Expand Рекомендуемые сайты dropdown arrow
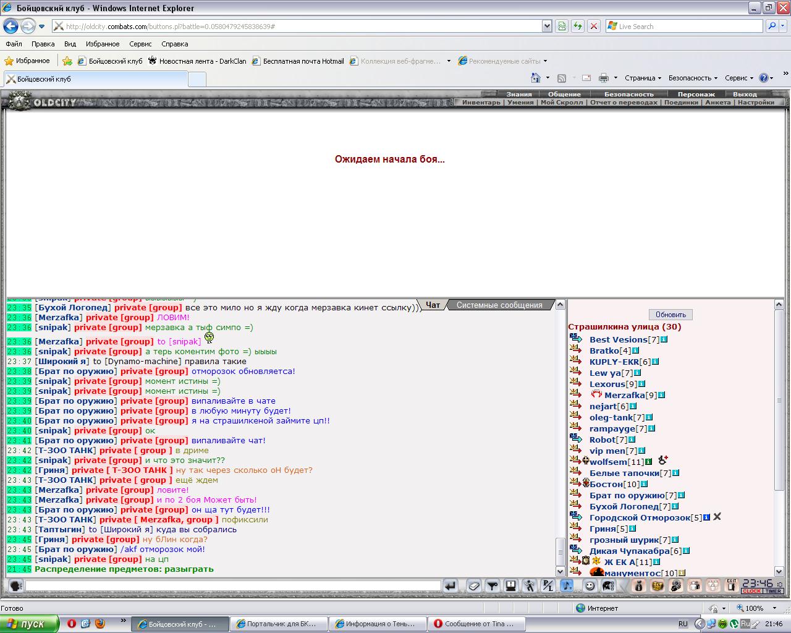Viewport: 791px width, 633px height. 544,61
